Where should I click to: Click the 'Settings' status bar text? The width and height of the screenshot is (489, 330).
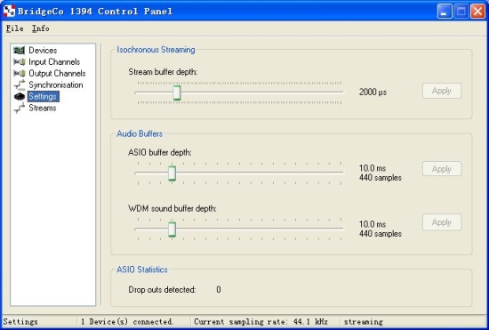coord(20,322)
